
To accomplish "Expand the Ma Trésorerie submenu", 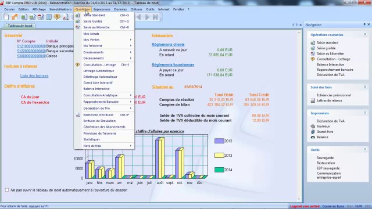I will [x=104, y=46].
